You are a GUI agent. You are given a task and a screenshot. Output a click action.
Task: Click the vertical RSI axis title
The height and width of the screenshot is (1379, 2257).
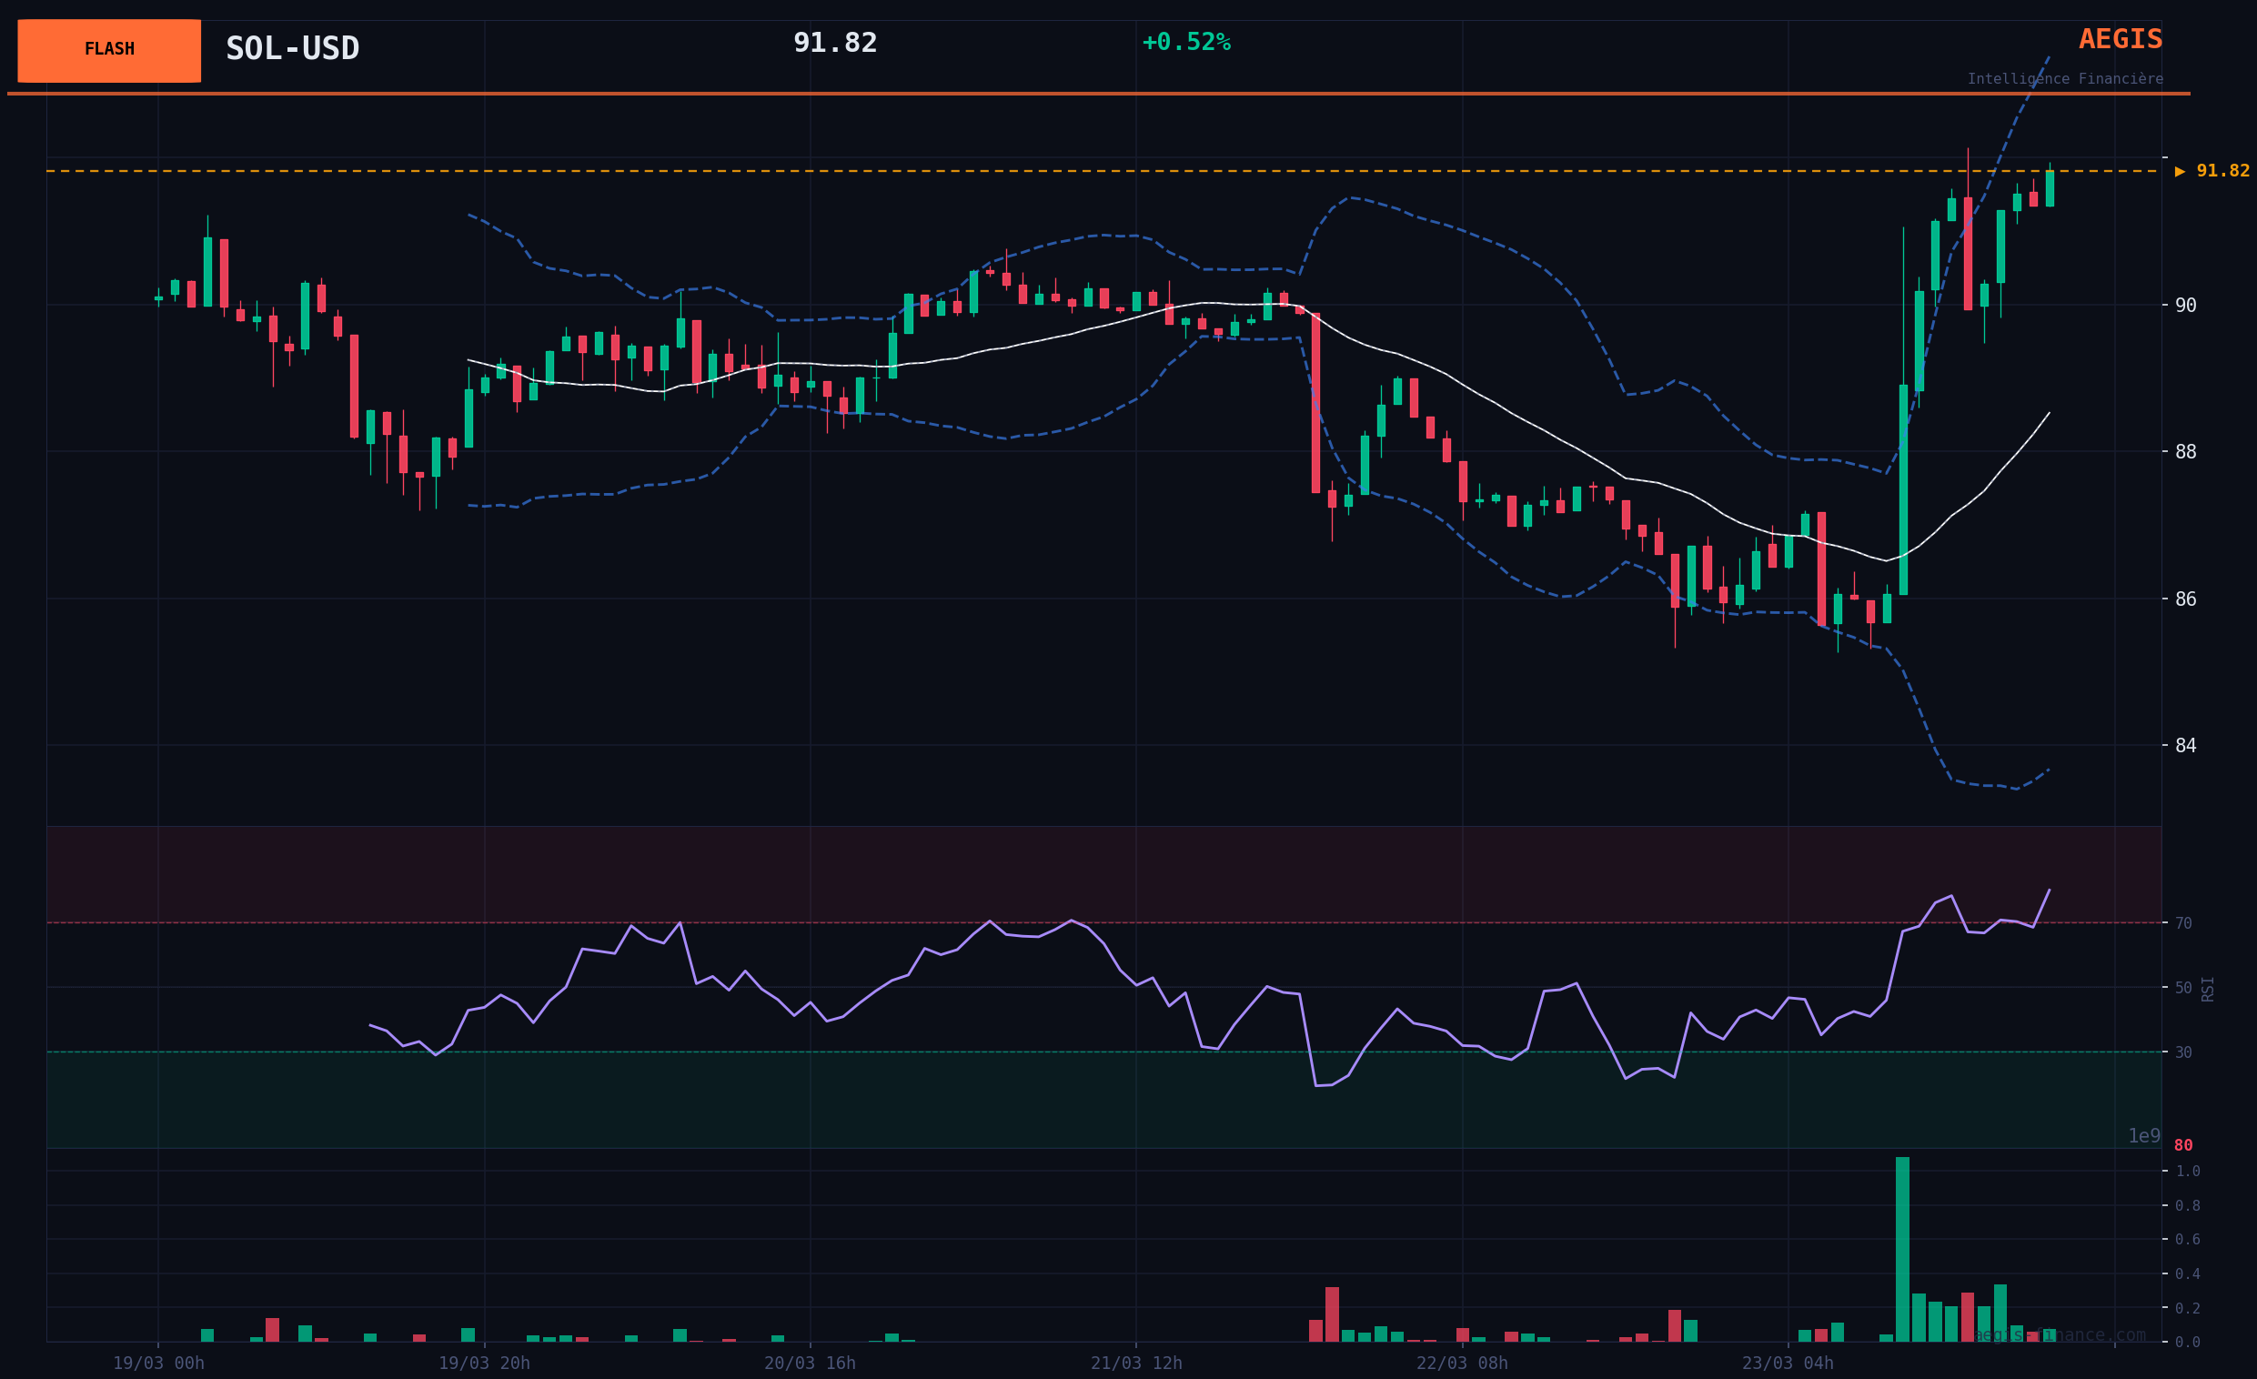click(x=2208, y=989)
